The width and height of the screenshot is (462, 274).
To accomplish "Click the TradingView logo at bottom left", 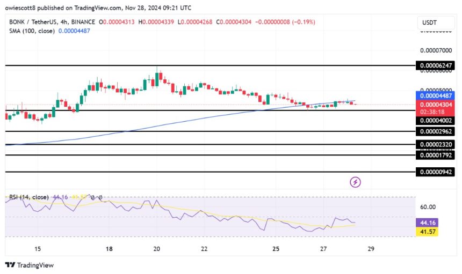I will [30, 265].
